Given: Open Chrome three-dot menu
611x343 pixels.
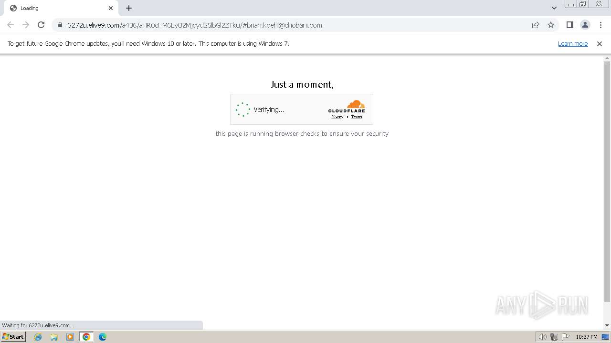Looking at the screenshot, I should pos(600,25).
